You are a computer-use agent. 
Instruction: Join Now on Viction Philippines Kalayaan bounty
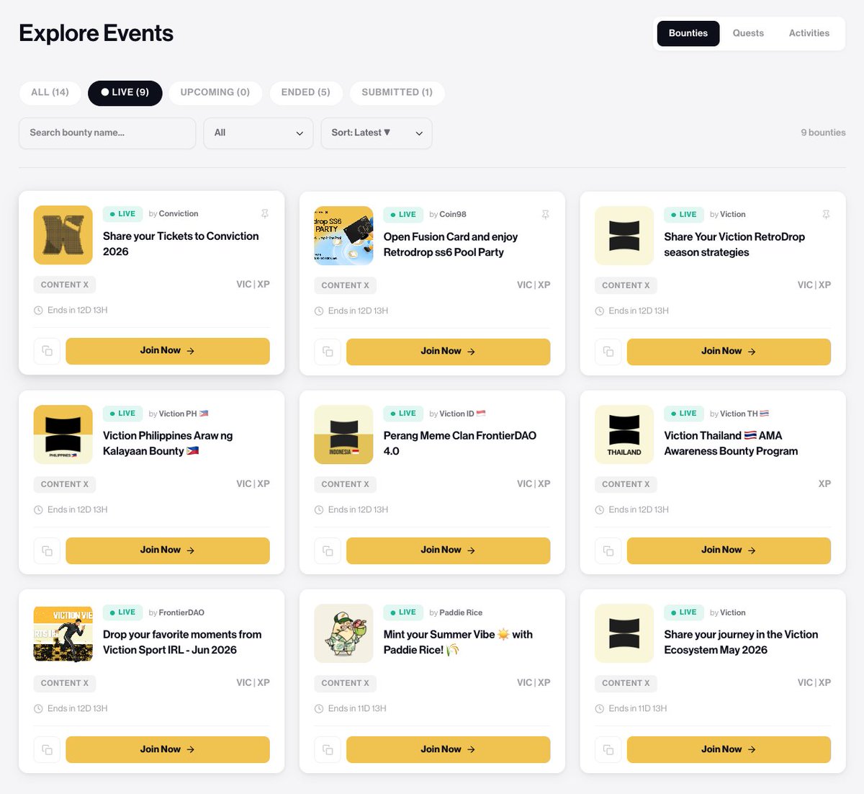168,550
